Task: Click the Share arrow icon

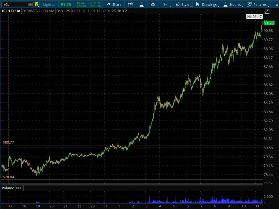Action: (x=108, y=4)
